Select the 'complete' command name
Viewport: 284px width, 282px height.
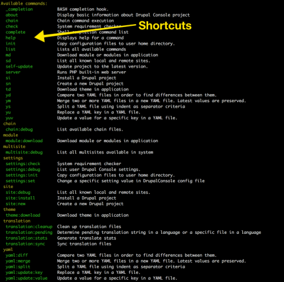(15, 32)
